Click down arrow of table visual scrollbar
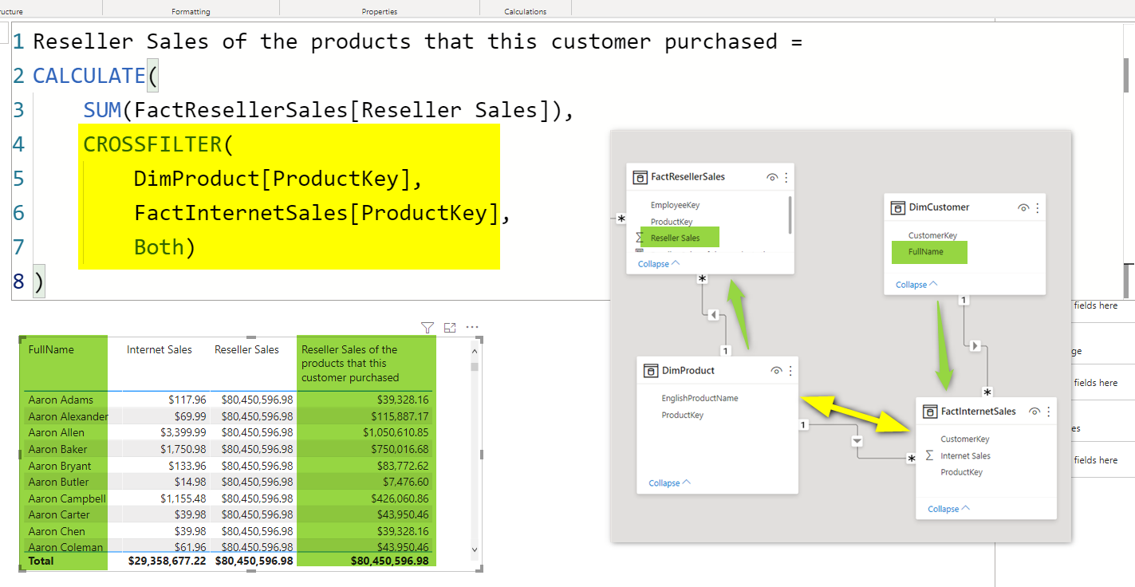Viewport: 1135px width, 587px height. 475,549
